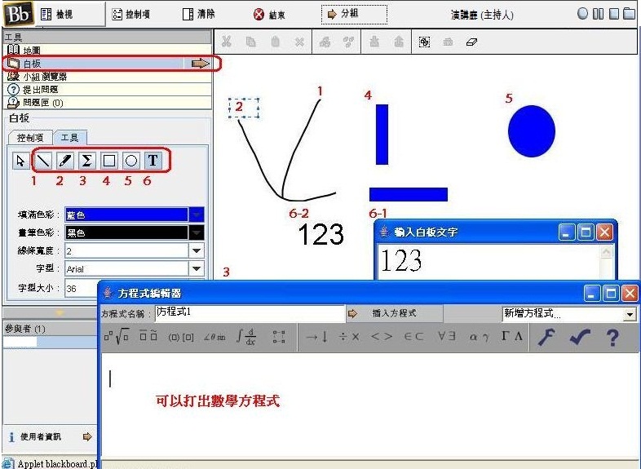This screenshot has height=469, width=641.
Task: Select the freehand pen tool
Action: (65, 161)
